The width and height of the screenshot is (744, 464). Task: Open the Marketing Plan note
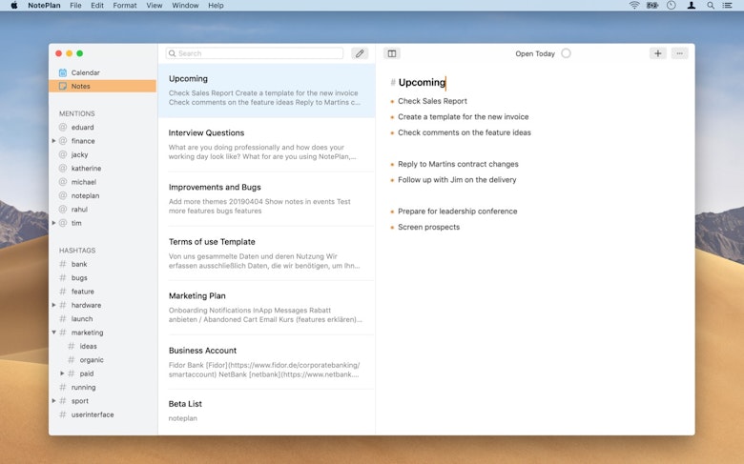tap(267, 308)
